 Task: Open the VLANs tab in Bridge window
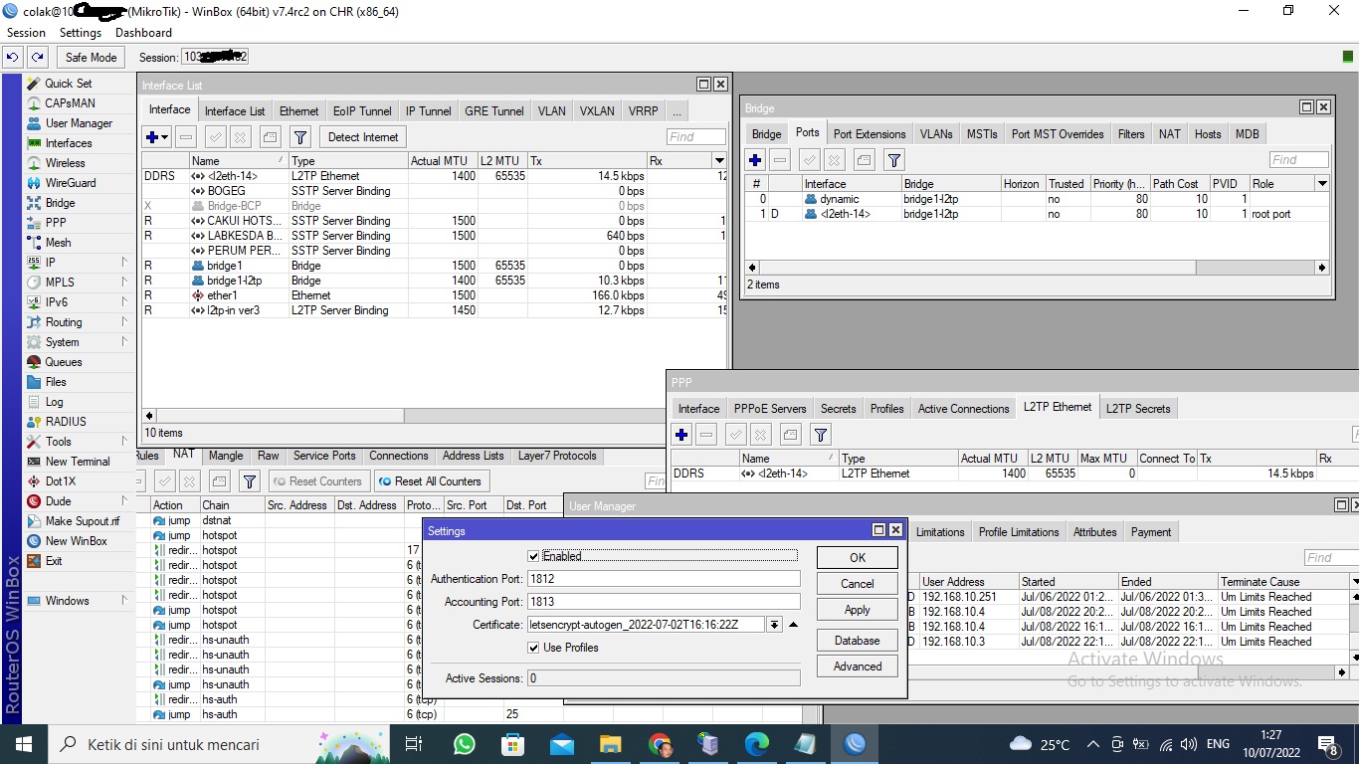pyautogui.click(x=935, y=134)
